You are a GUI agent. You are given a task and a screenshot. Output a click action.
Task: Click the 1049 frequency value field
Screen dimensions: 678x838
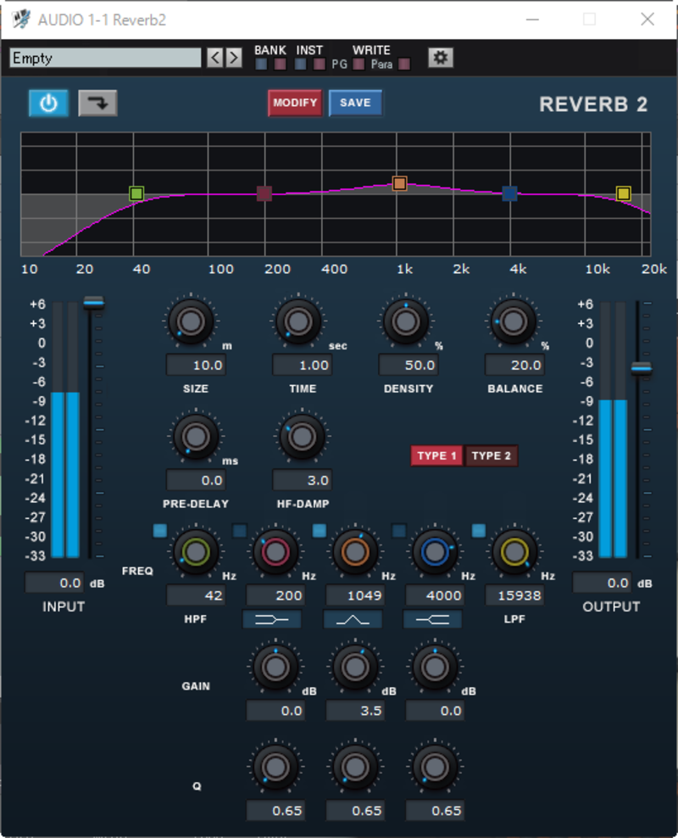pos(355,595)
